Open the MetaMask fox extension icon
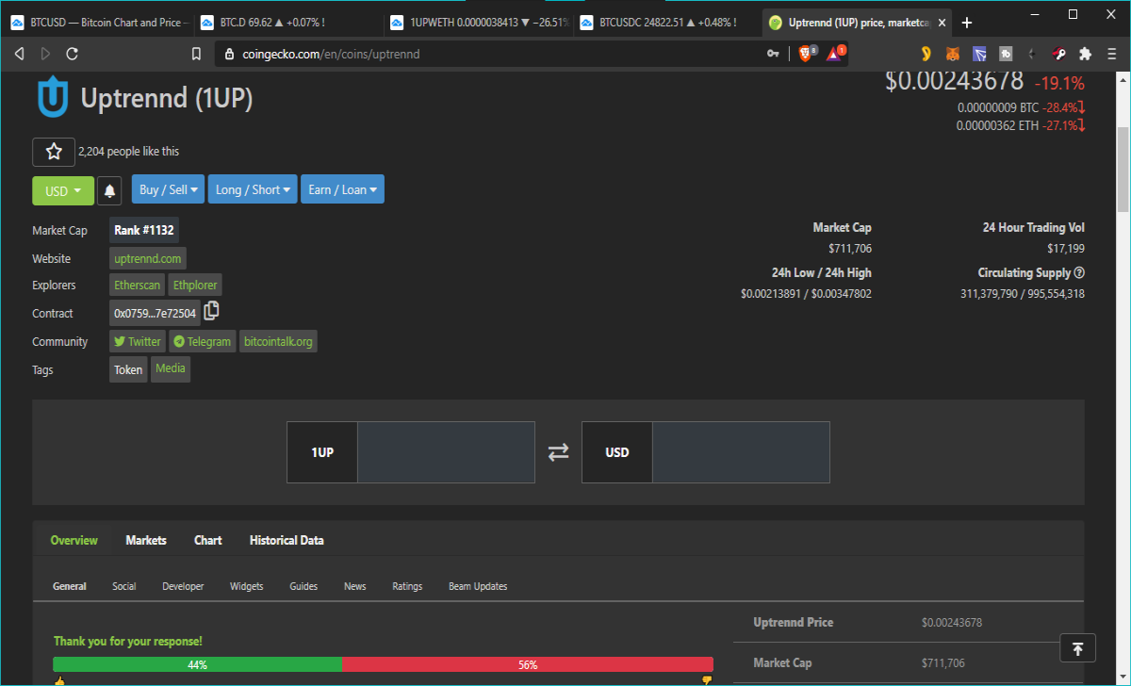This screenshot has width=1131, height=686. pyautogui.click(x=954, y=55)
